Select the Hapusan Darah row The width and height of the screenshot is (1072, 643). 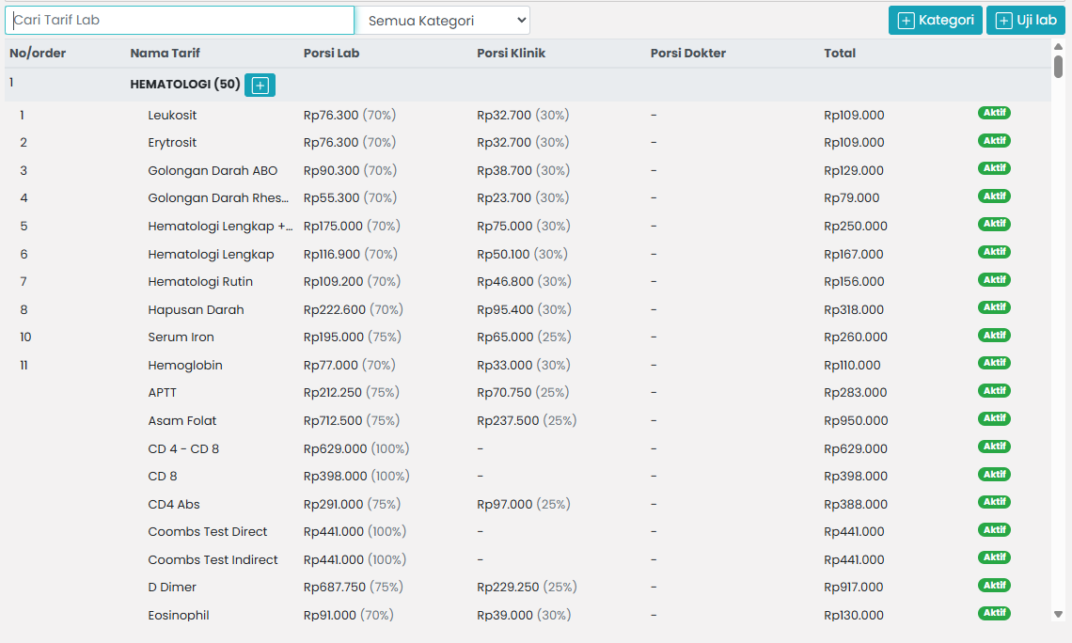pyautogui.click(x=196, y=308)
